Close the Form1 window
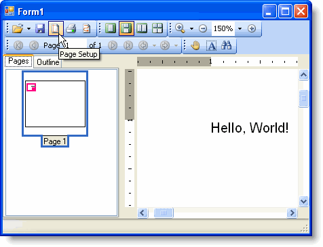Image resolution: width=323 pixels, height=247 pixels. point(301,11)
